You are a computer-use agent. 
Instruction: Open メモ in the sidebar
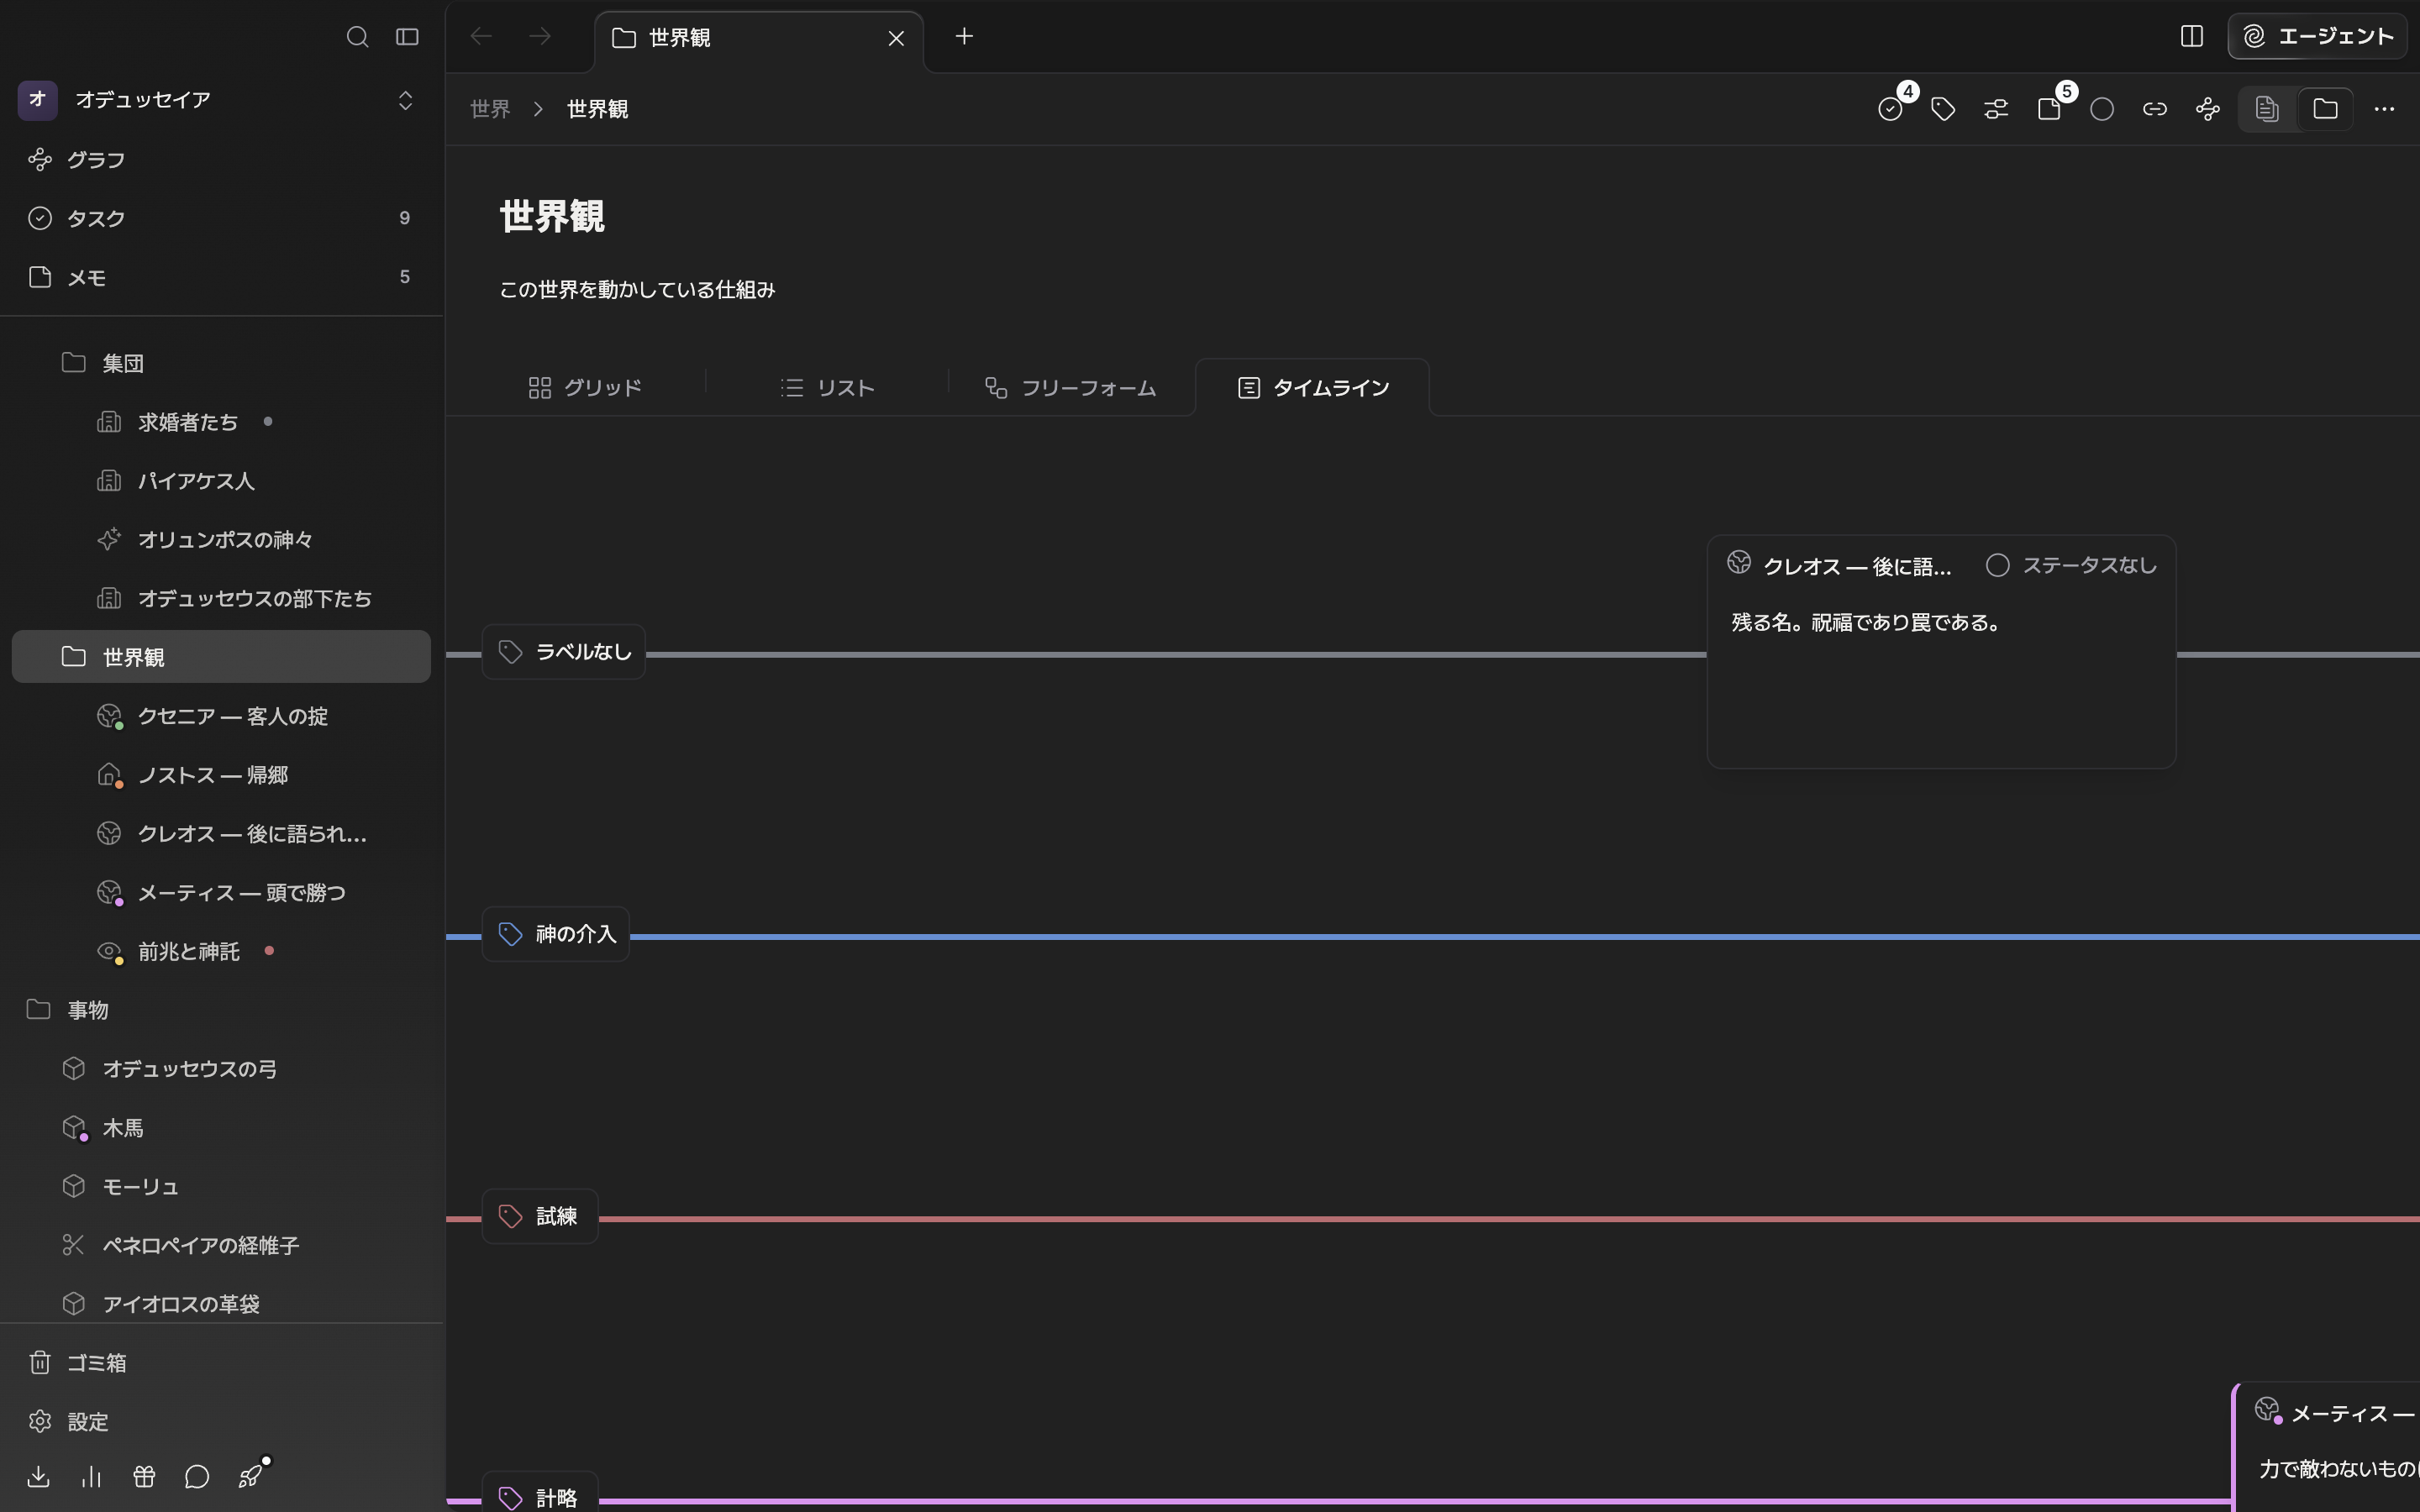click(x=221, y=277)
